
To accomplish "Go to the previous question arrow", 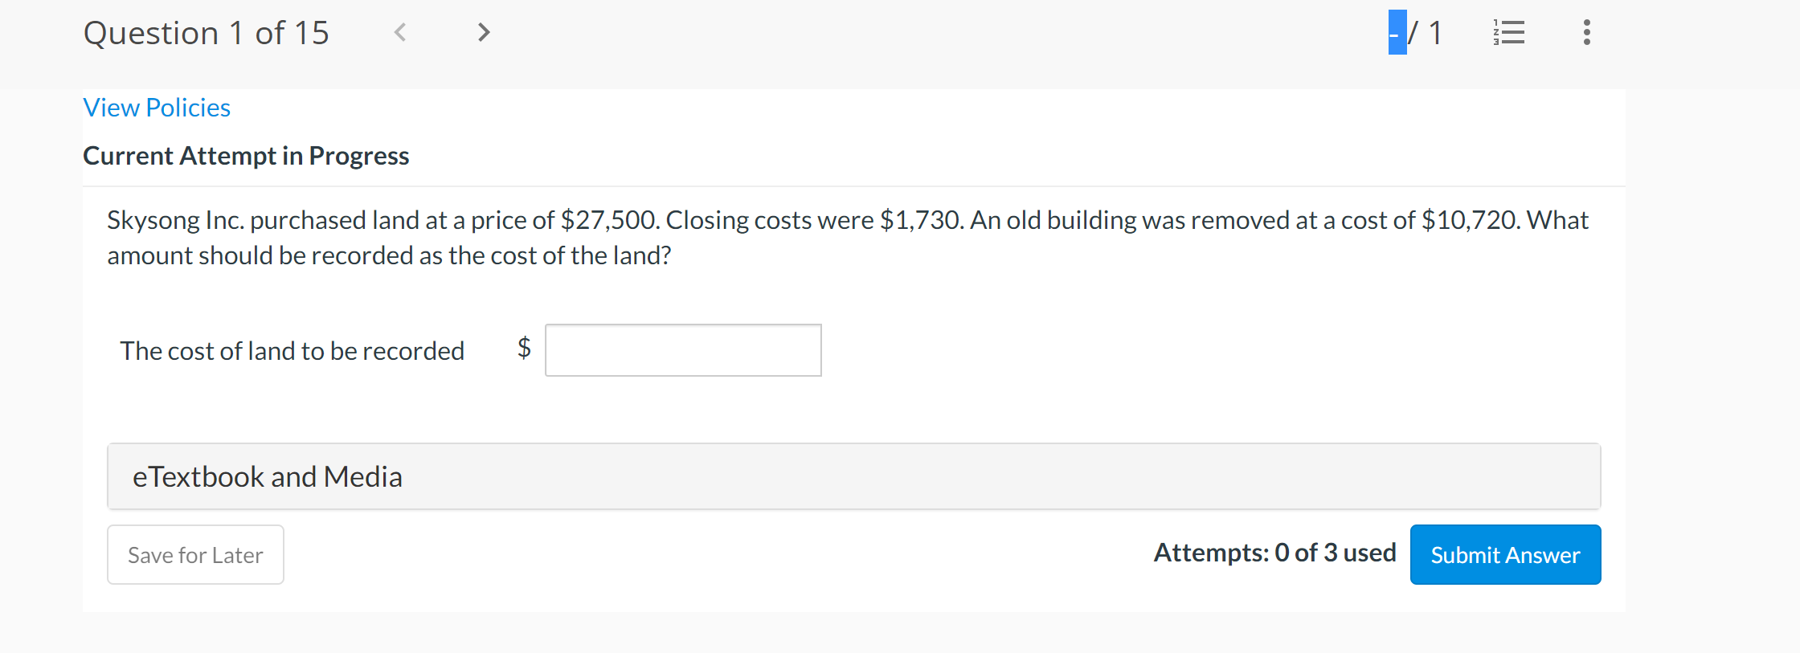I will (x=399, y=32).
